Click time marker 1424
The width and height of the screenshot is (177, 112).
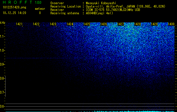tap(70, 24)
